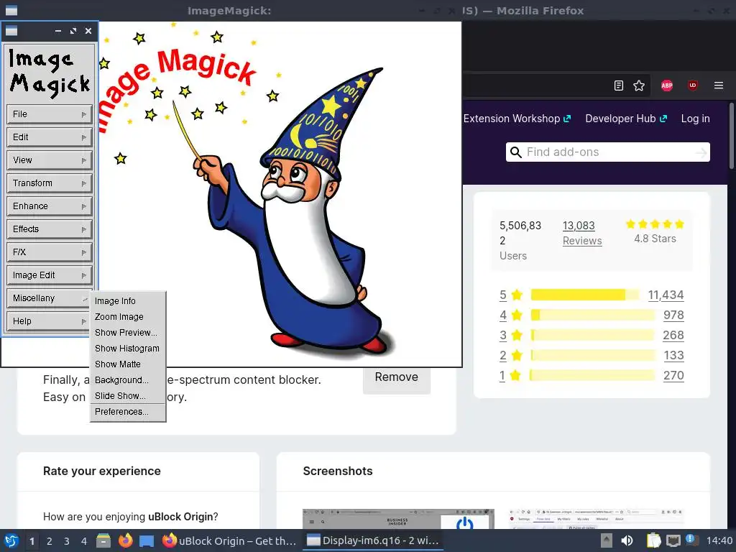Choose Zoom Image menu entry
Image resolution: width=736 pixels, height=552 pixels.
pos(128,317)
